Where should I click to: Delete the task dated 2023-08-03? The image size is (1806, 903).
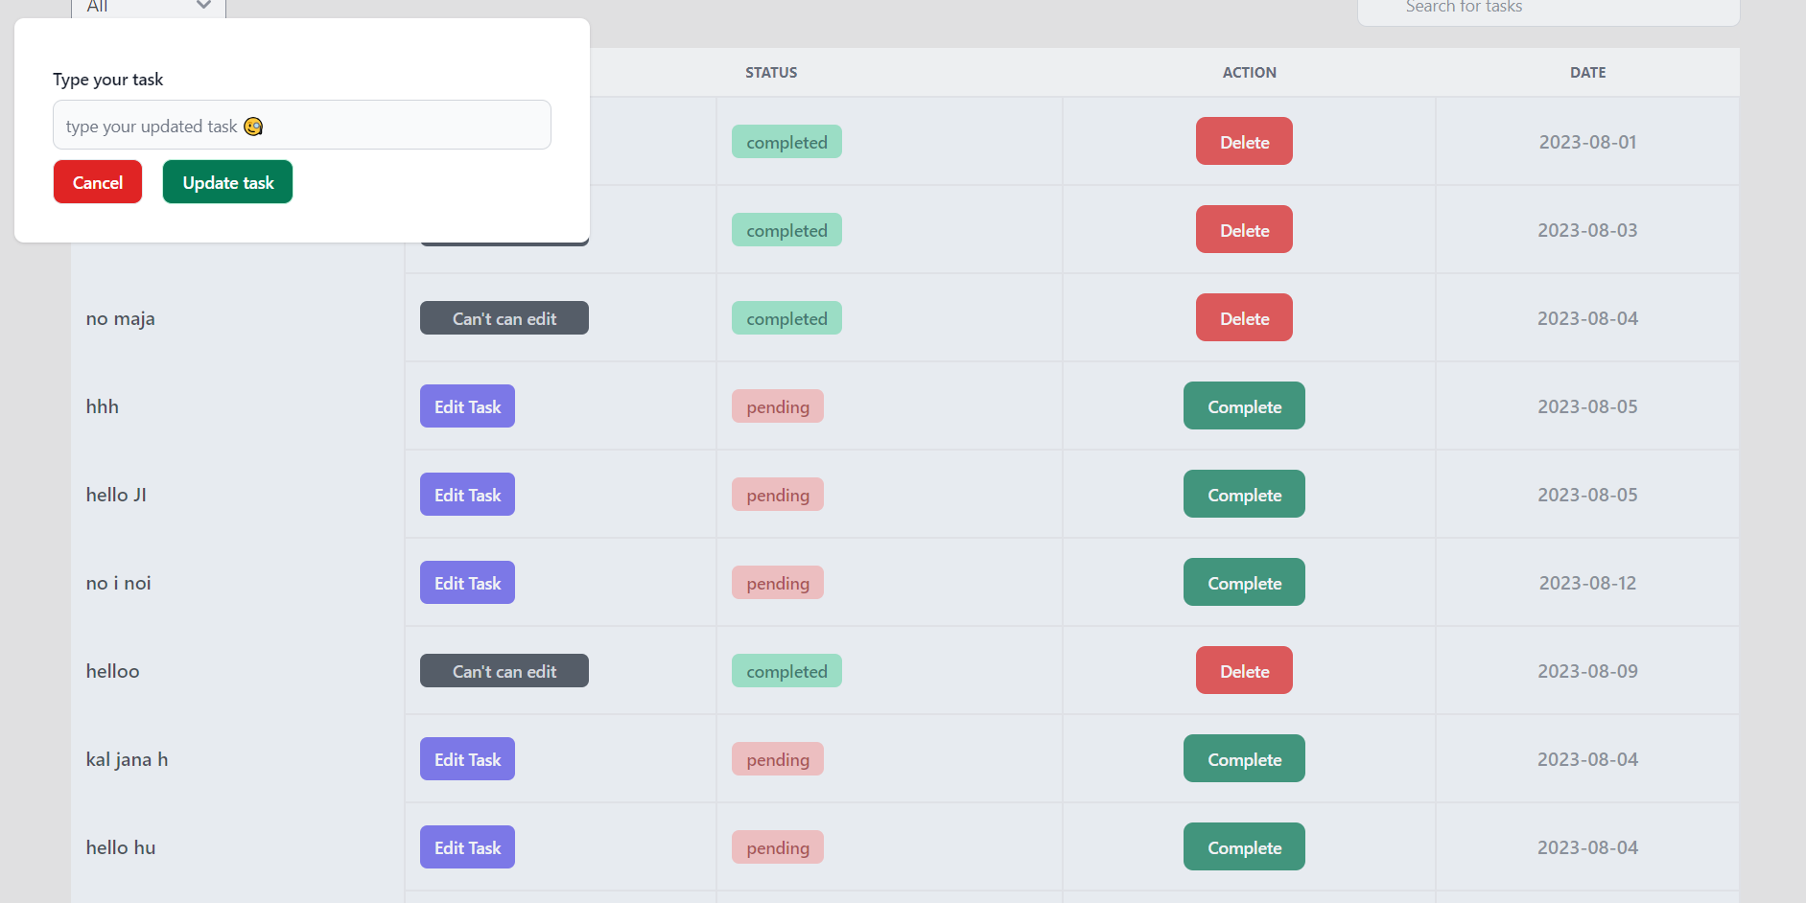pos(1244,229)
